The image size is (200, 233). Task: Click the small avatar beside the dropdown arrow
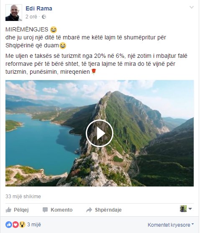tap(183, 209)
